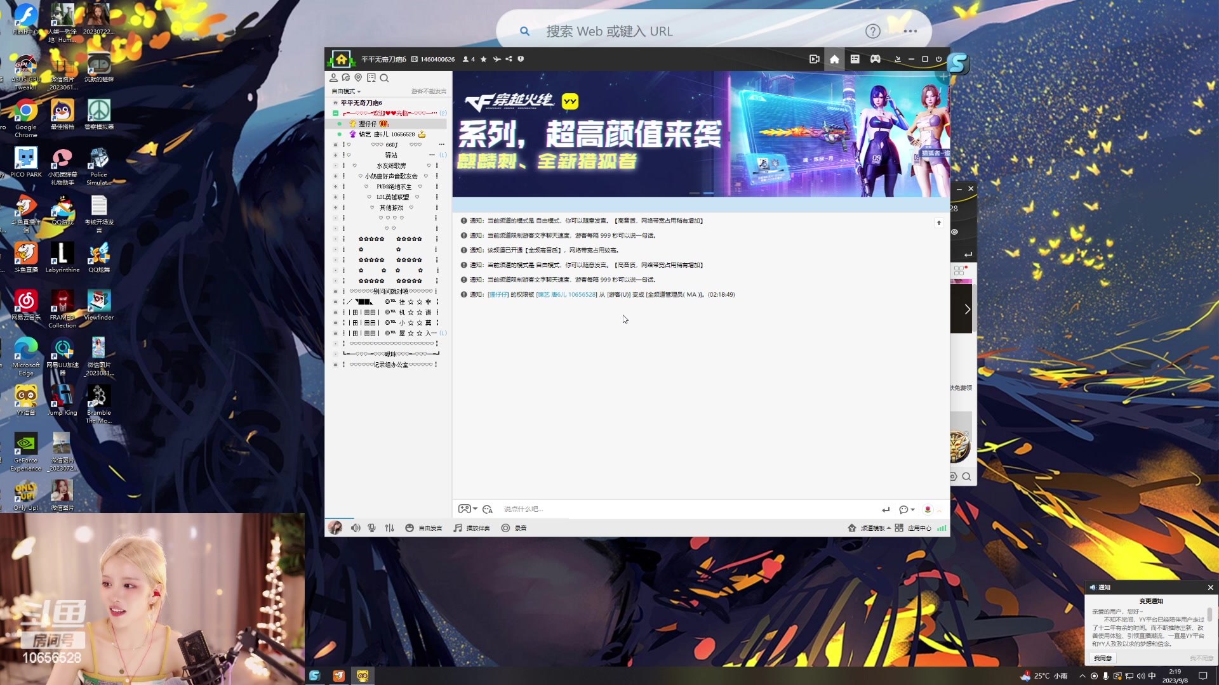The width and height of the screenshot is (1219, 685).
Task: Click the right chevron on side panel
Action: point(967,310)
